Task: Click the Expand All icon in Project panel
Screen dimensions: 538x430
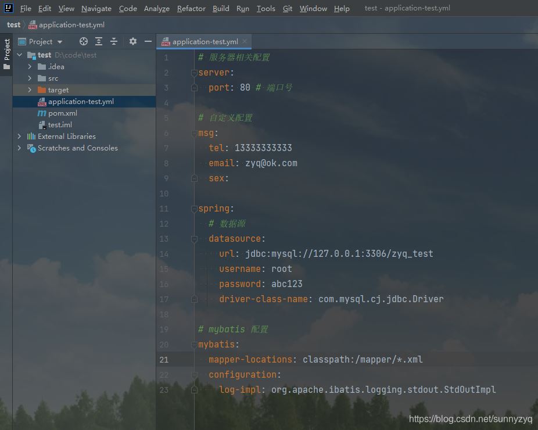Action: (x=99, y=41)
